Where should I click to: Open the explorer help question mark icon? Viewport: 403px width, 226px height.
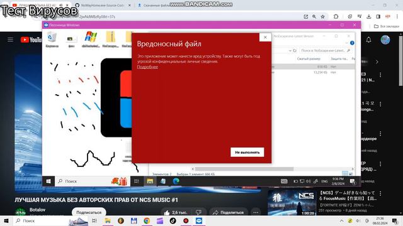click(352, 43)
